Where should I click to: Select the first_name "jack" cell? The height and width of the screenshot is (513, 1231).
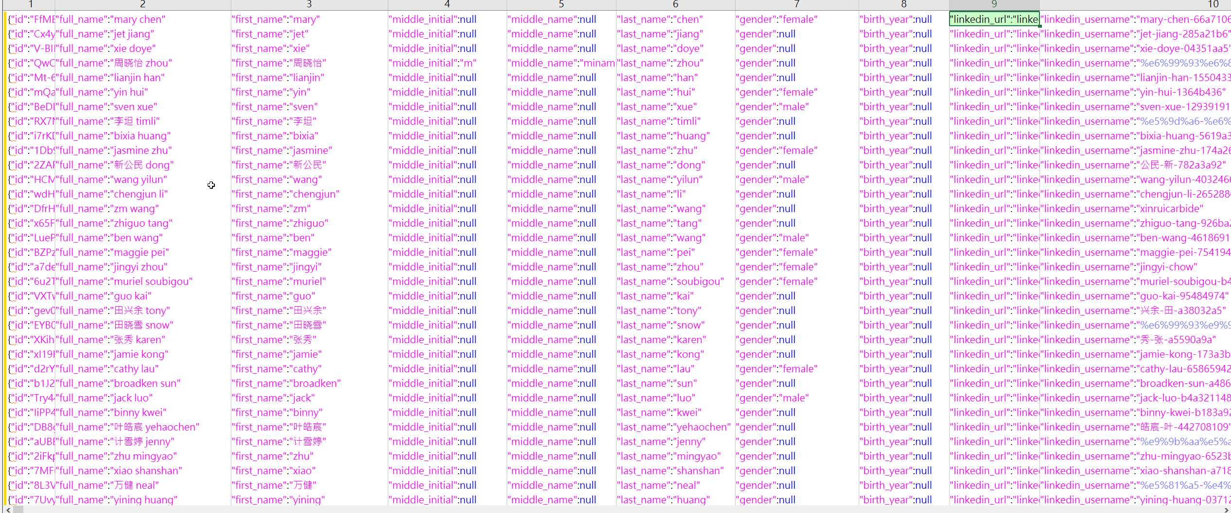tap(309, 398)
